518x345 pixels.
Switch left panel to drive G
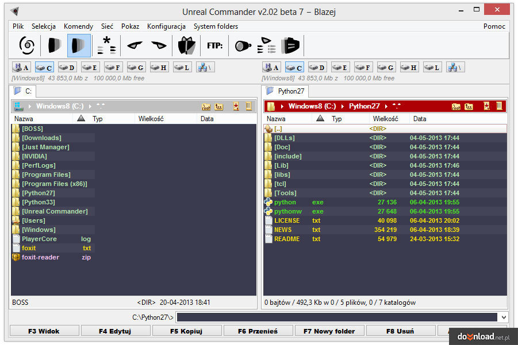pos(136,67)
